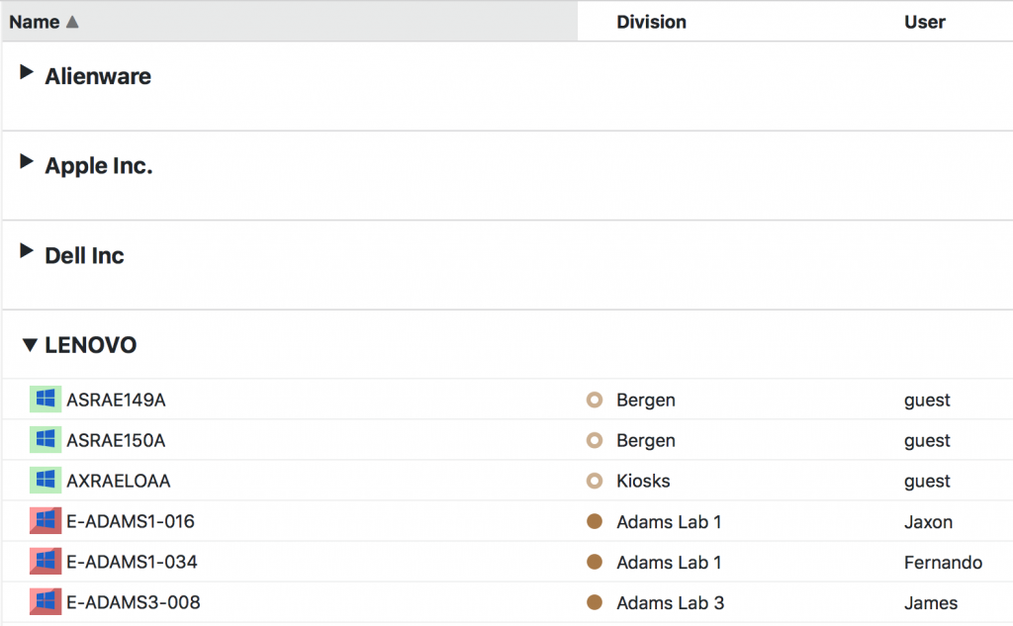Click Adams Lab 1 for E-ADAMS1-034
This screenshot has height=626, width=1013.
[x=670, y=563]
